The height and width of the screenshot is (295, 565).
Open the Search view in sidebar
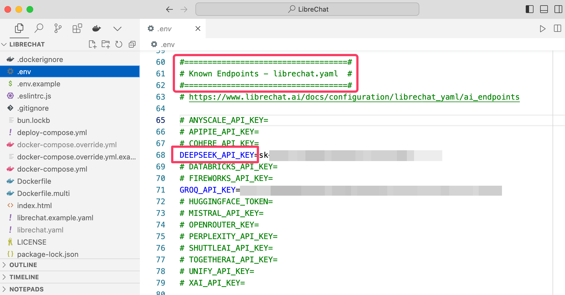point(39,28)
